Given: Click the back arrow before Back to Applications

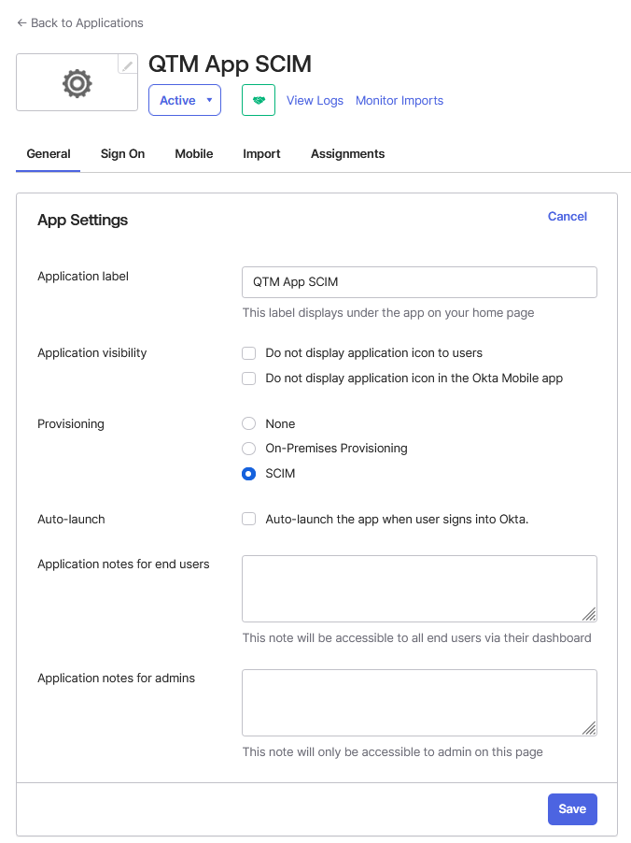Looking at the screenshot, I should click(21, 22).
